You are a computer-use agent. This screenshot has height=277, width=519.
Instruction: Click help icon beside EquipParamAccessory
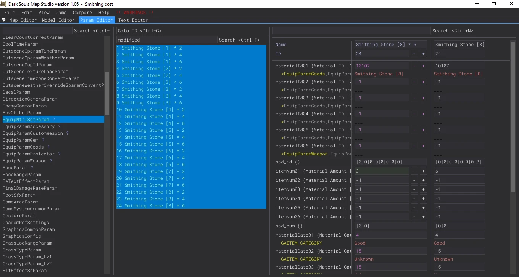pos(59,126)
